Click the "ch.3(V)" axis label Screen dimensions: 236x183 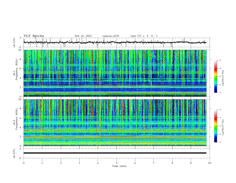tap(14, 153)
